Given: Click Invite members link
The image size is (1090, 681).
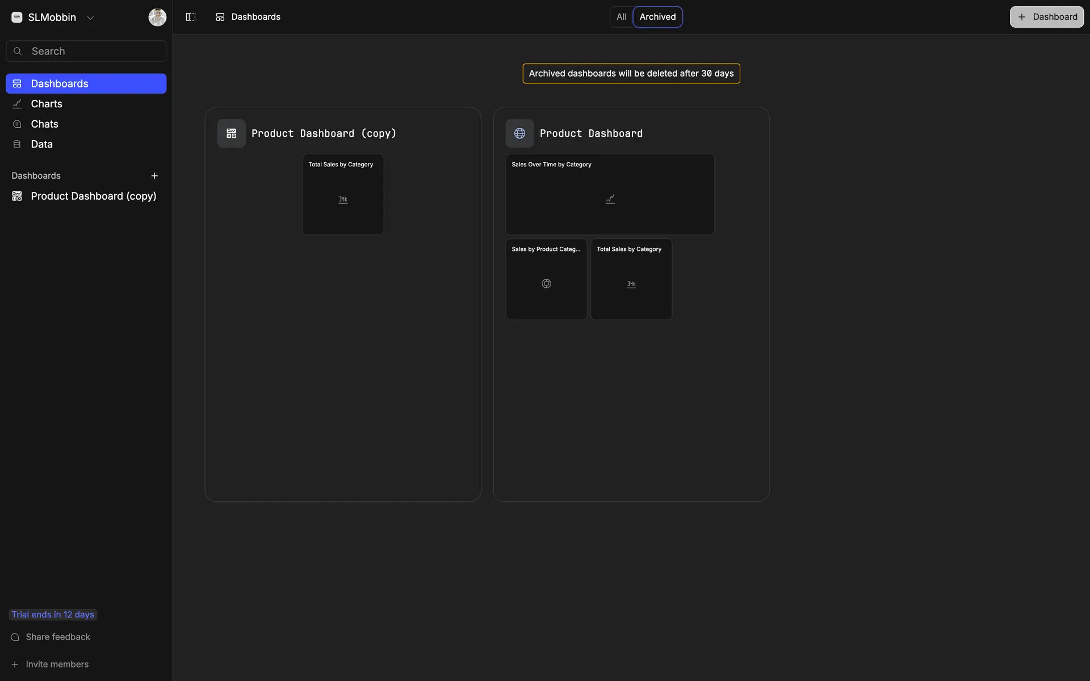Looking at the screenshot, I should (57, 664).
